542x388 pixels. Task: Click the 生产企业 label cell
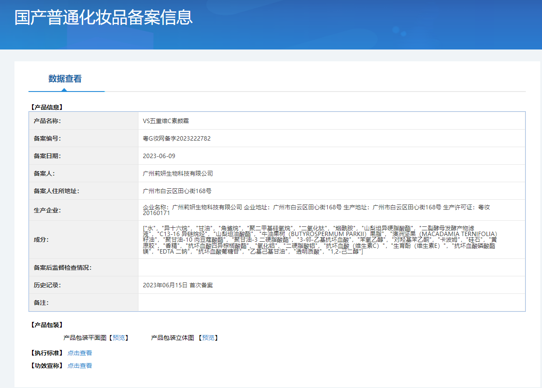coord(84,210)
